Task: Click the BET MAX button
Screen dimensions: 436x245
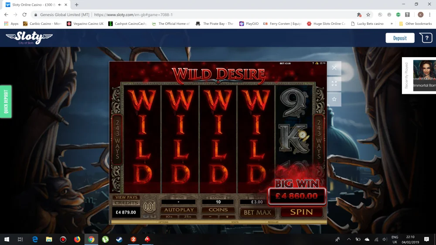Action: click(257, 212)
